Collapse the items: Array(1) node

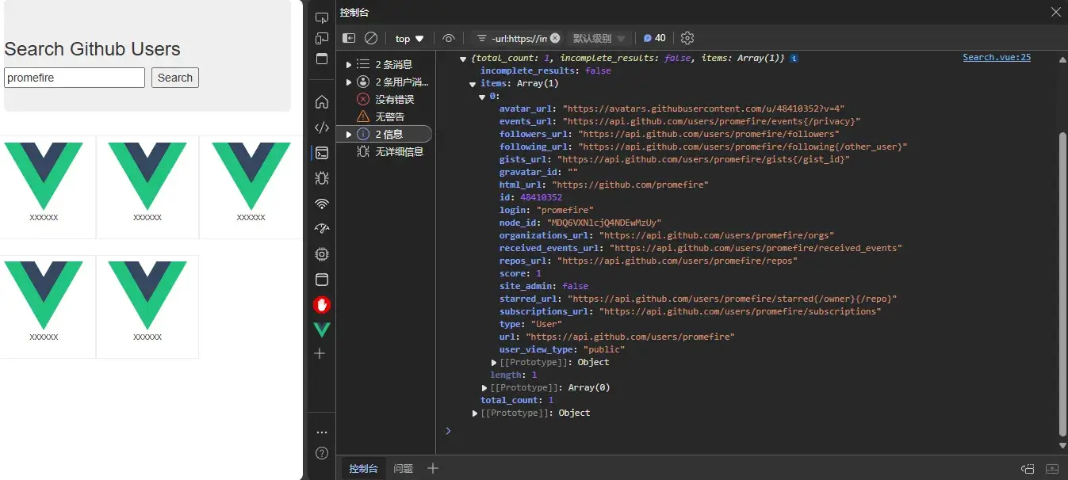point(473,84)
